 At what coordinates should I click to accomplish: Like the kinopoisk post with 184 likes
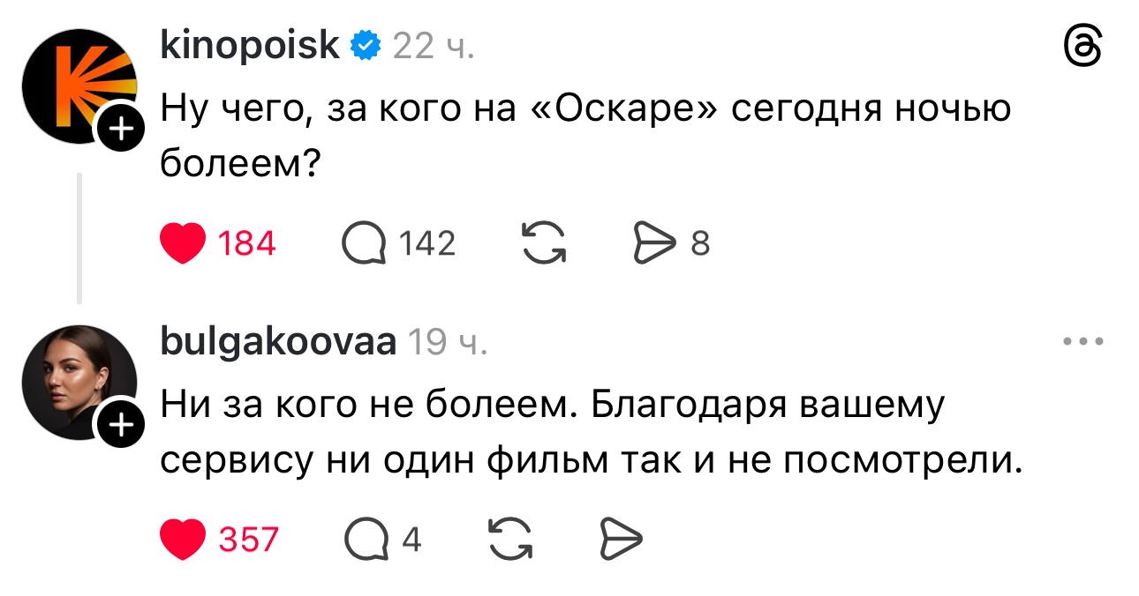point(184,243)
